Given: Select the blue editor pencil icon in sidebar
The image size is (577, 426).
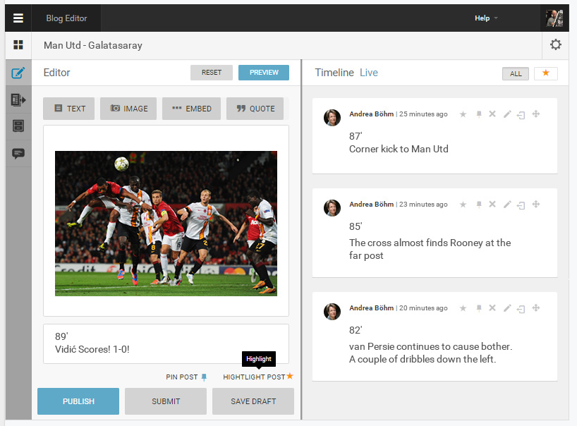Looking at the screenshot, I should pyautogui.click(x=18, y=72).
